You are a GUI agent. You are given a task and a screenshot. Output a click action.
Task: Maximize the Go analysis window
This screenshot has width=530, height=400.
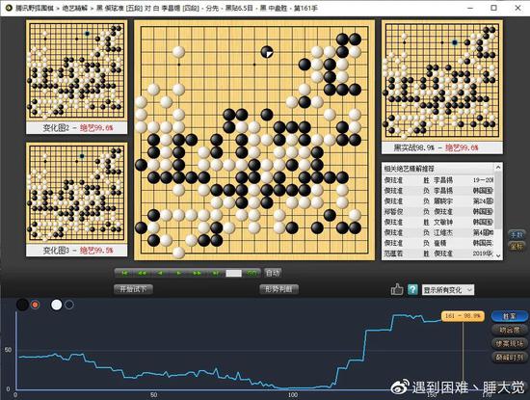[x=493, y=8]
